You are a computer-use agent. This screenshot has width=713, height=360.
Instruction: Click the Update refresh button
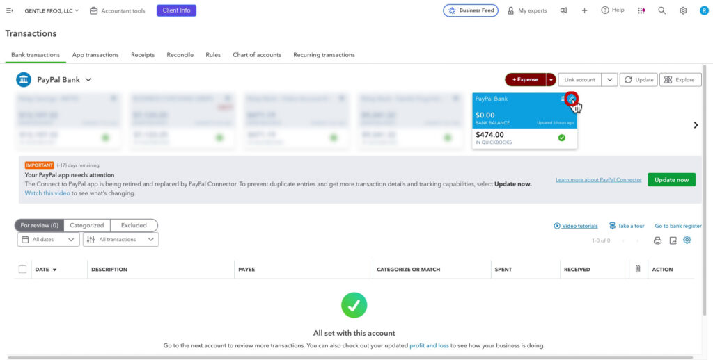[638, 79]
